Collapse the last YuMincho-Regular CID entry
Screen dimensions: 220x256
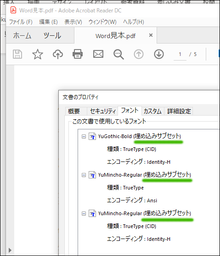coord(84,213)
